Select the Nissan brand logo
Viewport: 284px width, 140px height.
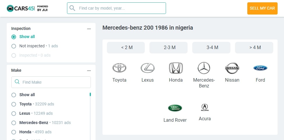[232, 68]
